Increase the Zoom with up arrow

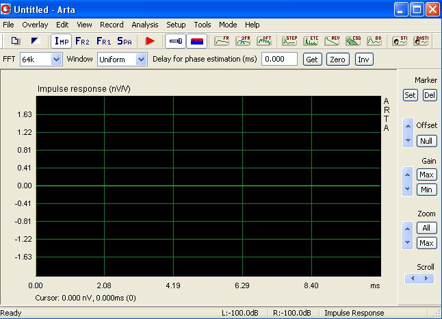click(x=407, y=228)
